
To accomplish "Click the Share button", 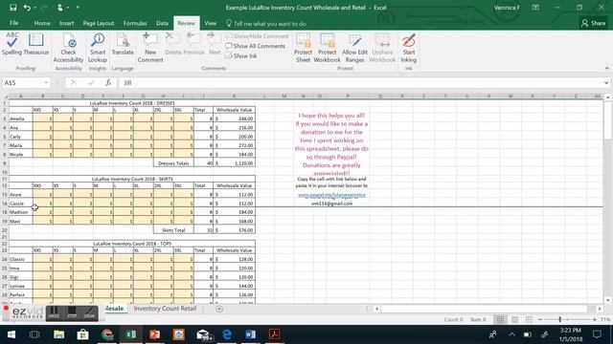I will (x=593, y=23).
